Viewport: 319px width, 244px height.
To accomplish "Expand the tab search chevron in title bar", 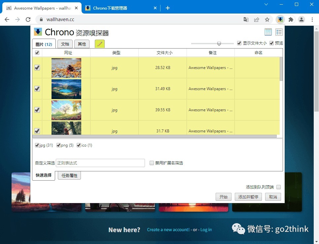I will click(266, 4).
